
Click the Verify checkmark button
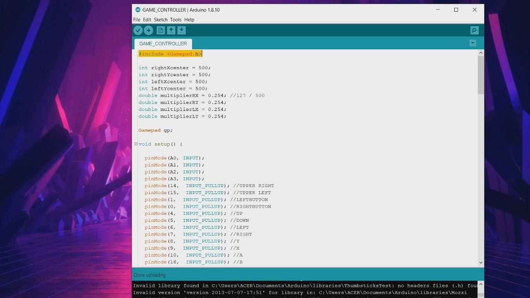(138, 30)
